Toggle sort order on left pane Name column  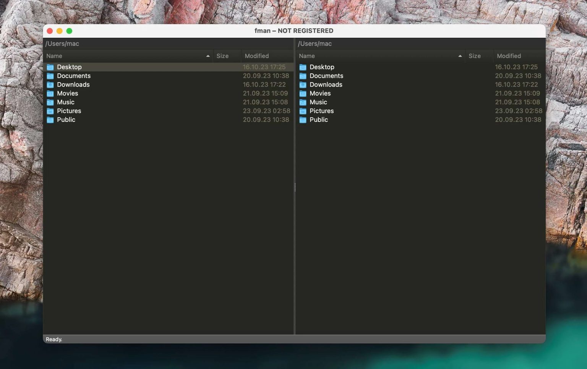[54, 56]
